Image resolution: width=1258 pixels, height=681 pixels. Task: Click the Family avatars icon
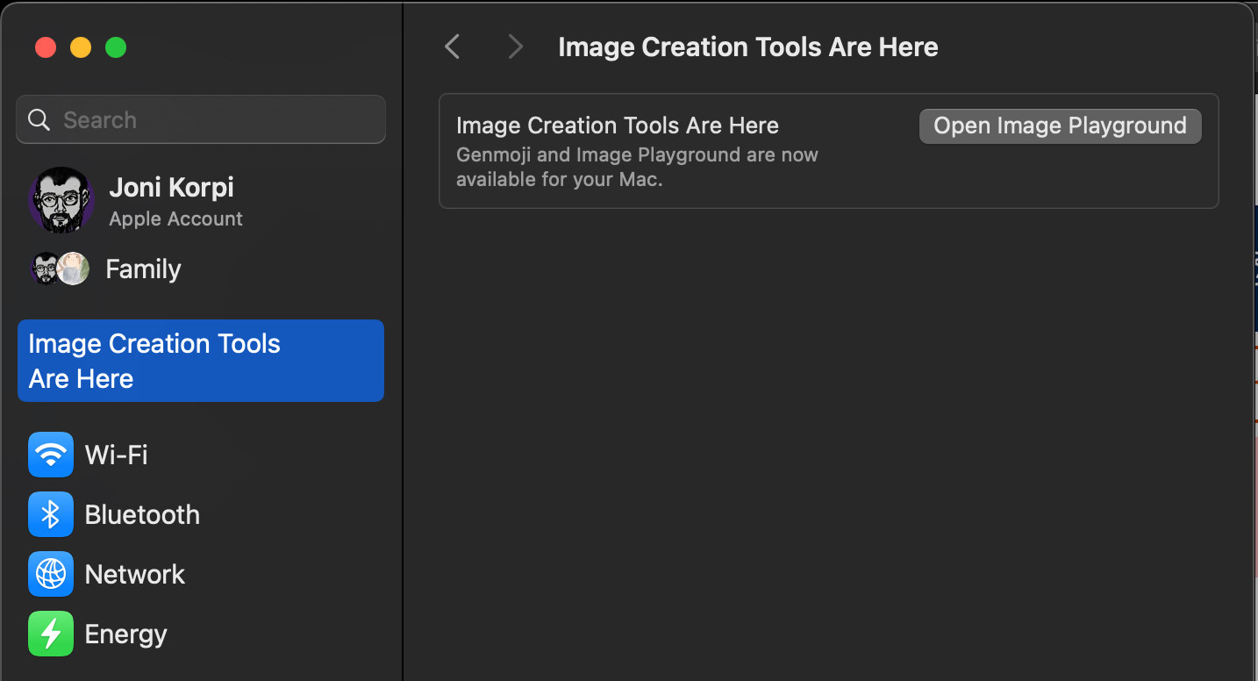pos(61,269)
